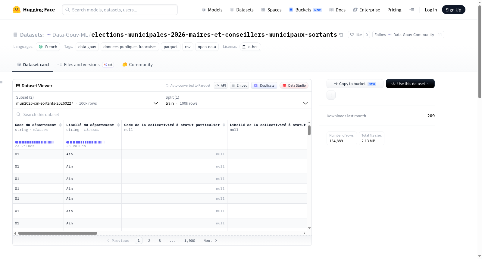Screen dimensions: 482x259
Task: Open the Datasets navigation item
Action: [x=242, y=10]
